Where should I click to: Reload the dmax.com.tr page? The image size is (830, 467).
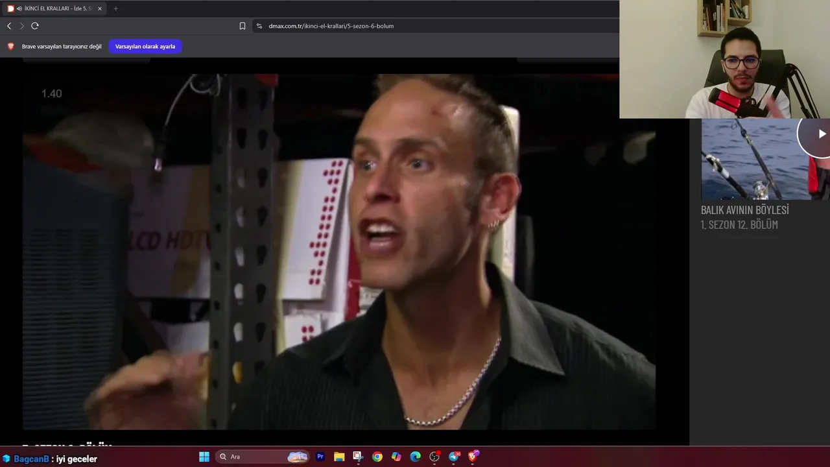pyautogui.click(x=35, y=26)
